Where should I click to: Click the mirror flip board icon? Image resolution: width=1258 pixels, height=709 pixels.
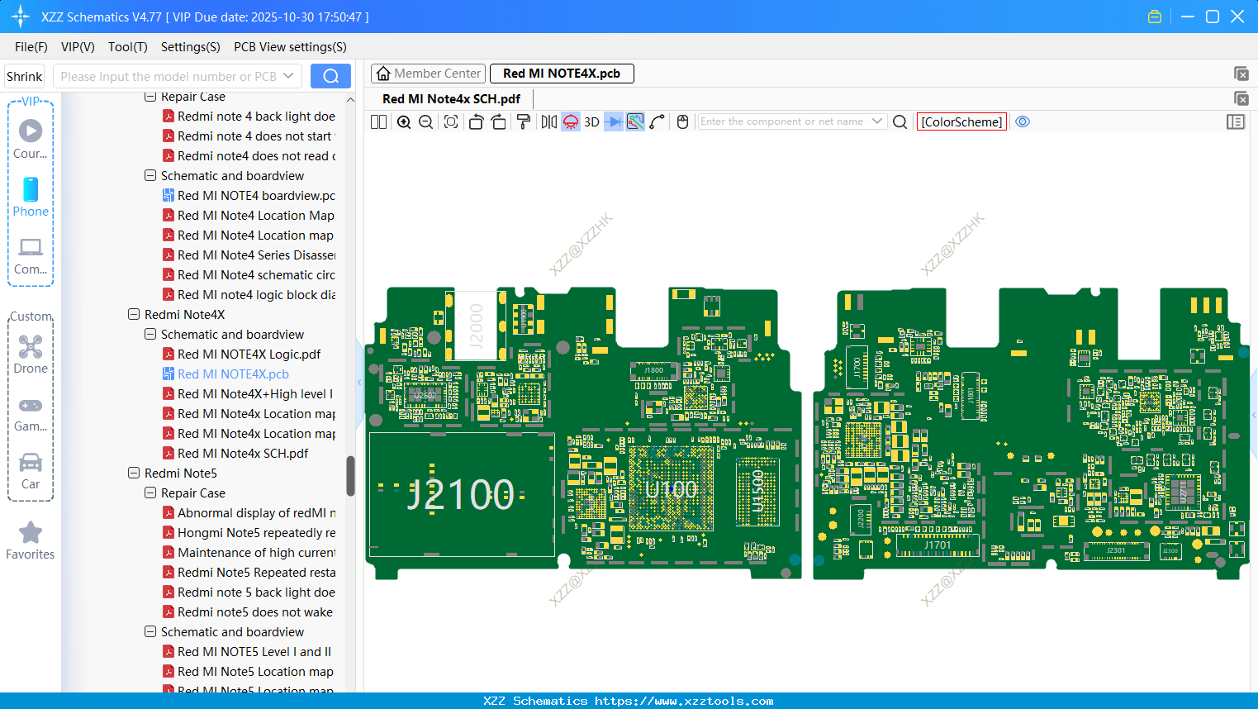(548, 122)
